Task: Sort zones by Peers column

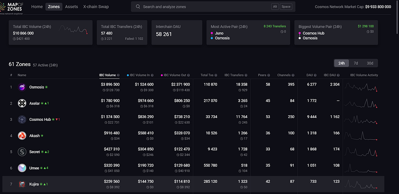Action: point(264,75)
